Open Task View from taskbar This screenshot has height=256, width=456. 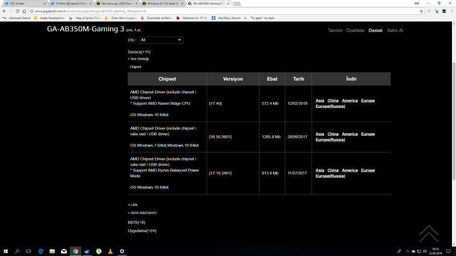28,251
